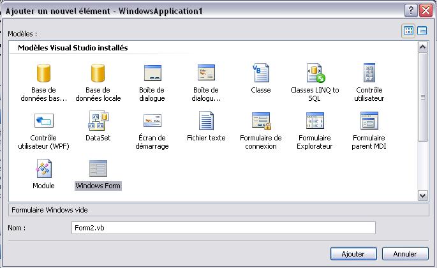Viewport: 437px width, 268px height.
Task: Switch to large icons view
Action: tap(408, 31)
